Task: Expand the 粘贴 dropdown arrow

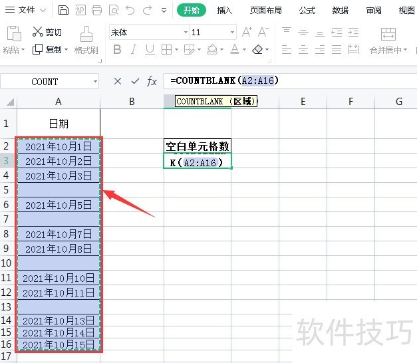Action: [x=23, y=50]
